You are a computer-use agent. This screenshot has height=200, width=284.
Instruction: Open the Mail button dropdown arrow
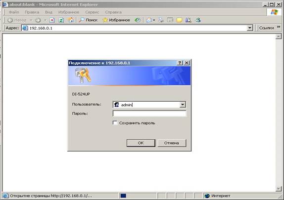[154, 20]
